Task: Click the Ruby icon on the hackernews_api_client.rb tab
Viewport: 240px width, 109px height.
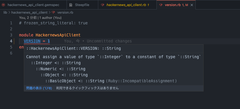Action: pyautogui.click(x=102, y=5)
